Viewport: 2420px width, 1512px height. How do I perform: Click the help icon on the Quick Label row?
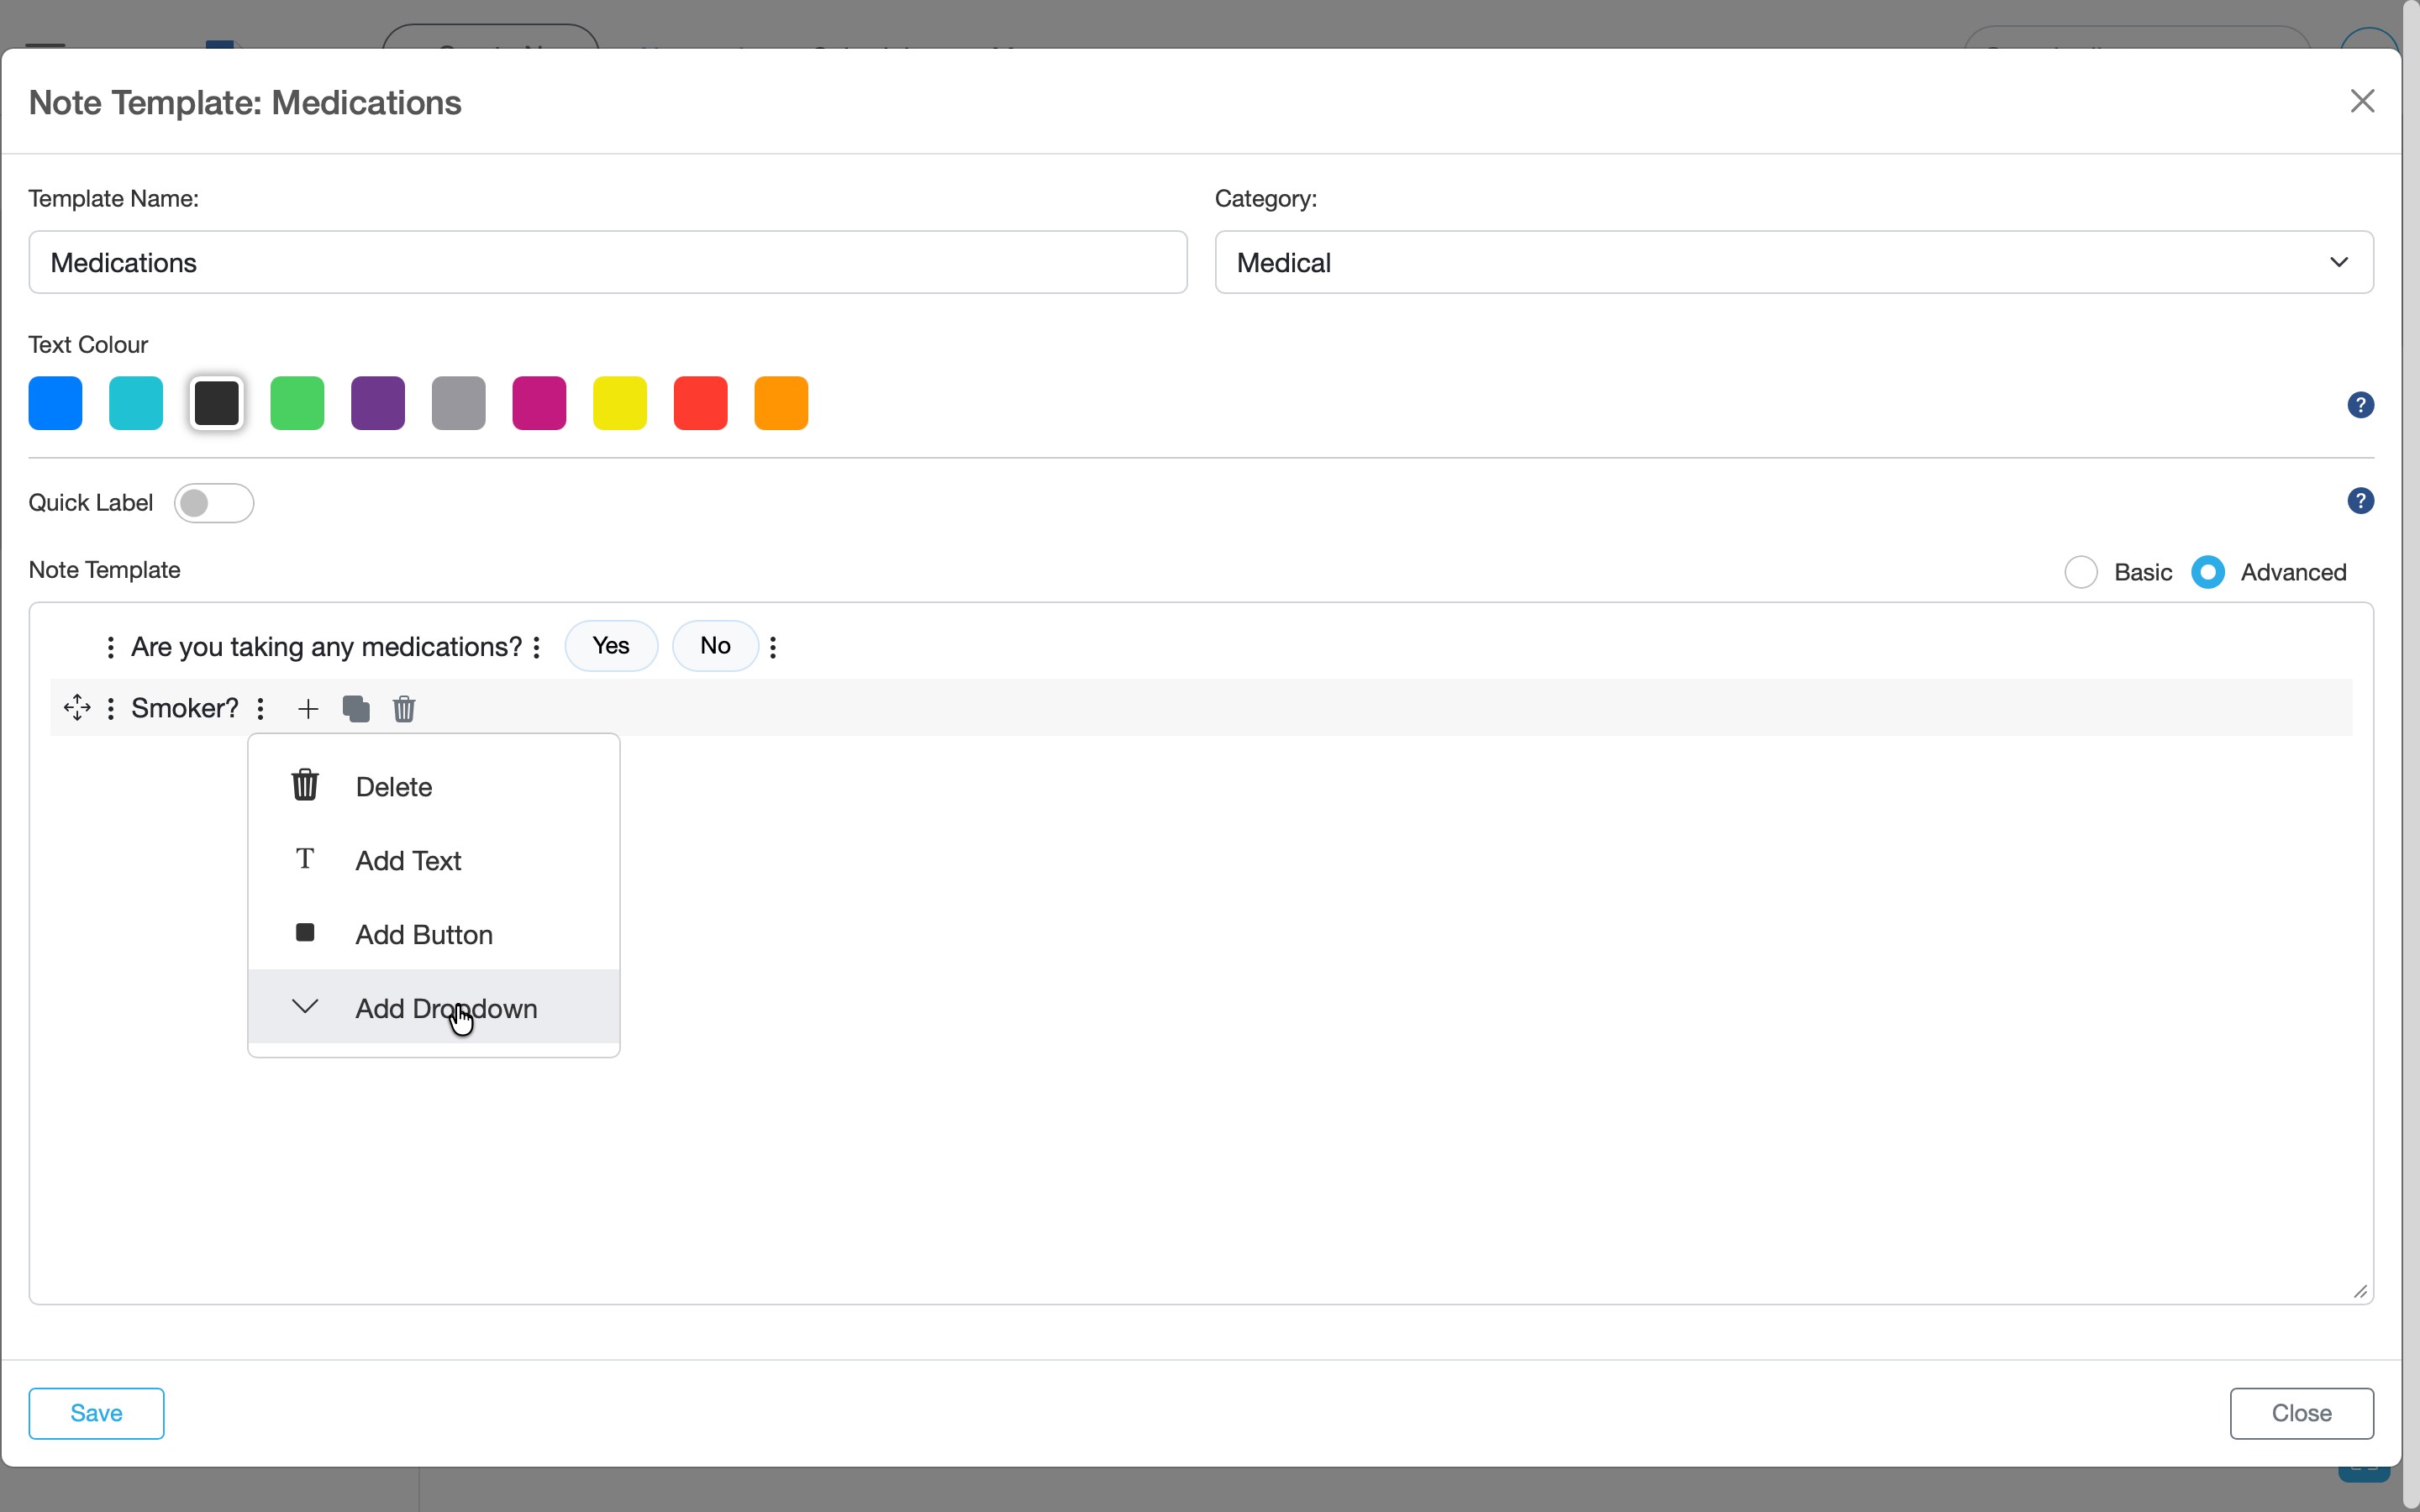(2361, 500)
